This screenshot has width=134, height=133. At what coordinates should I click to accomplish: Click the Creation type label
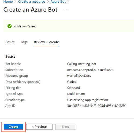pyautogui.click(x=15, y=100)
